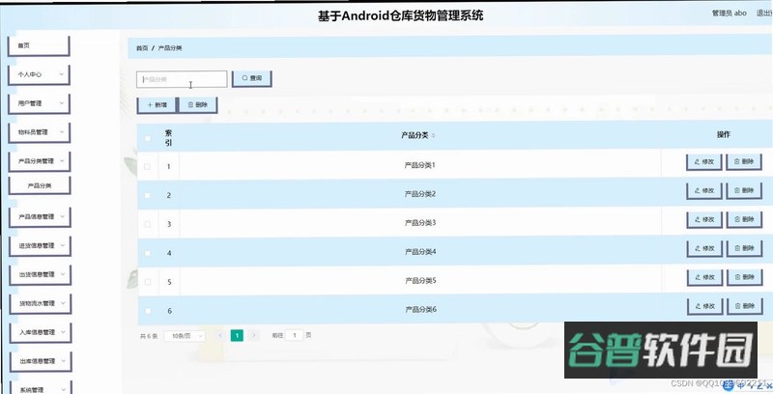Viewport: 773px width, 394px height.
Task: Click the 首页 breadcrumb link
Action: click(x=142, y=48)
